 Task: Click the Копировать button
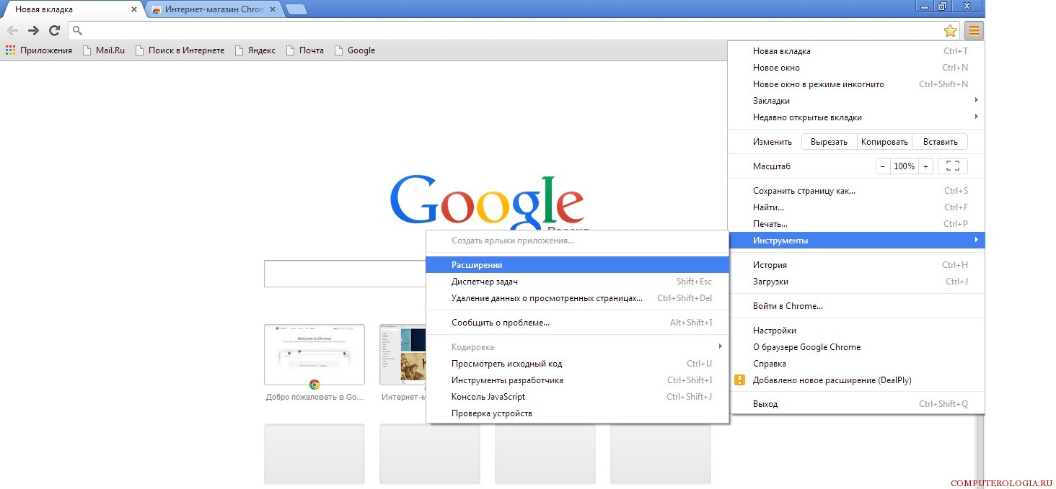[885, 142]
